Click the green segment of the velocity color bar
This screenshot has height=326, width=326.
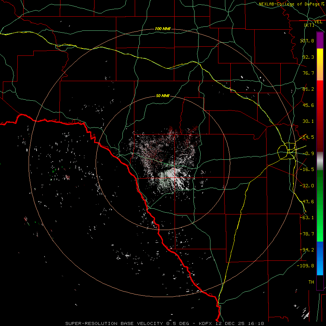320,206
